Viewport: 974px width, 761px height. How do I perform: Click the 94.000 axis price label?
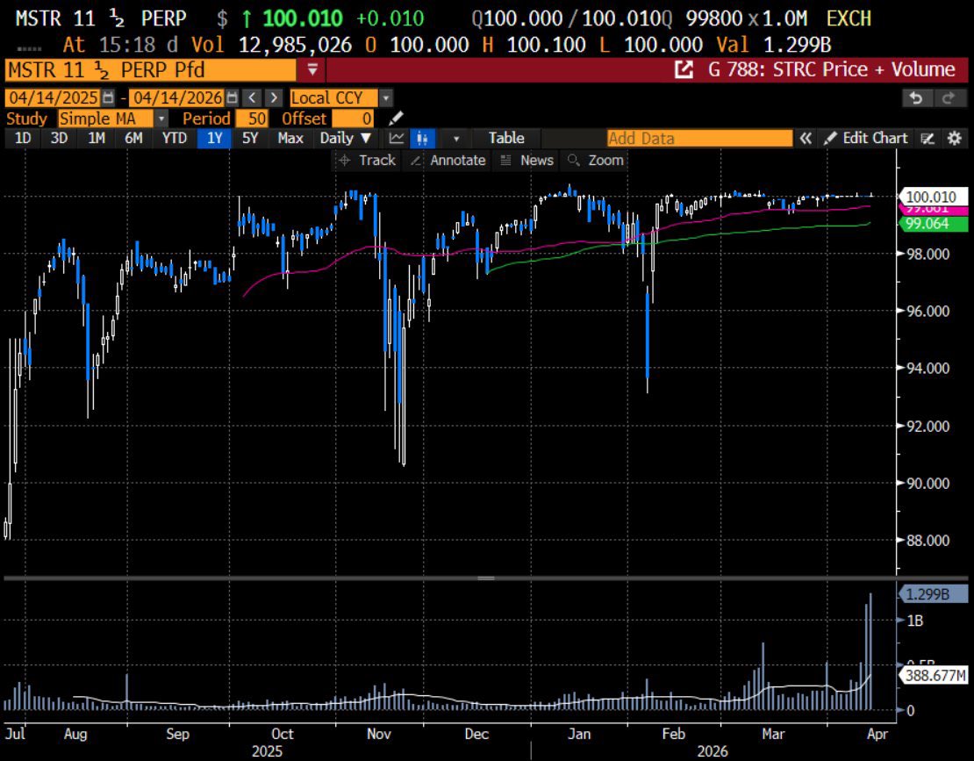click(x=927, y=369)
